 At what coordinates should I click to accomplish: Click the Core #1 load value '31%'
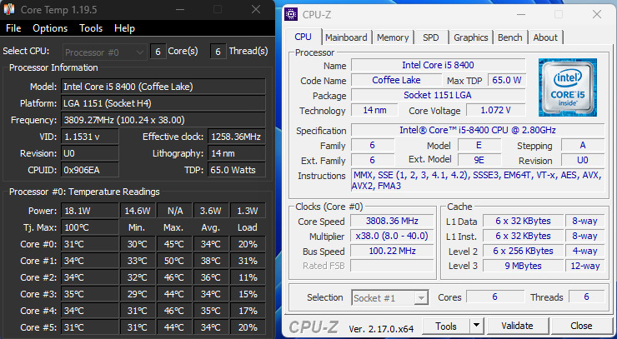coord(248,261)
